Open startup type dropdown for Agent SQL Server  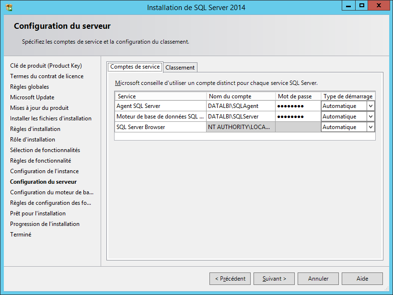tap(370, 106)
